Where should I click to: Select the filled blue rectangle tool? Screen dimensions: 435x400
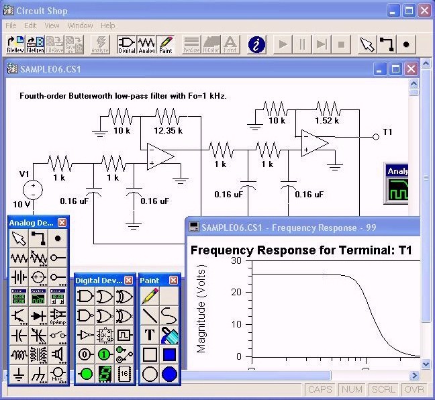coord(169,354)
